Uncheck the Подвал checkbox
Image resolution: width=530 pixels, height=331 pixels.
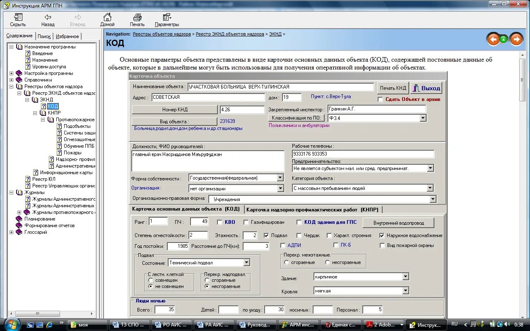266,235
